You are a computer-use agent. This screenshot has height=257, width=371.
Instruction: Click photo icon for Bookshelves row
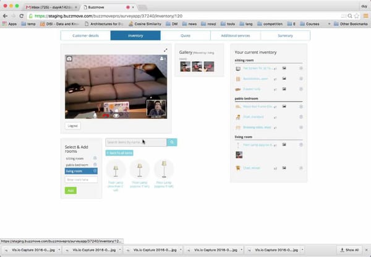coord(284,79)
